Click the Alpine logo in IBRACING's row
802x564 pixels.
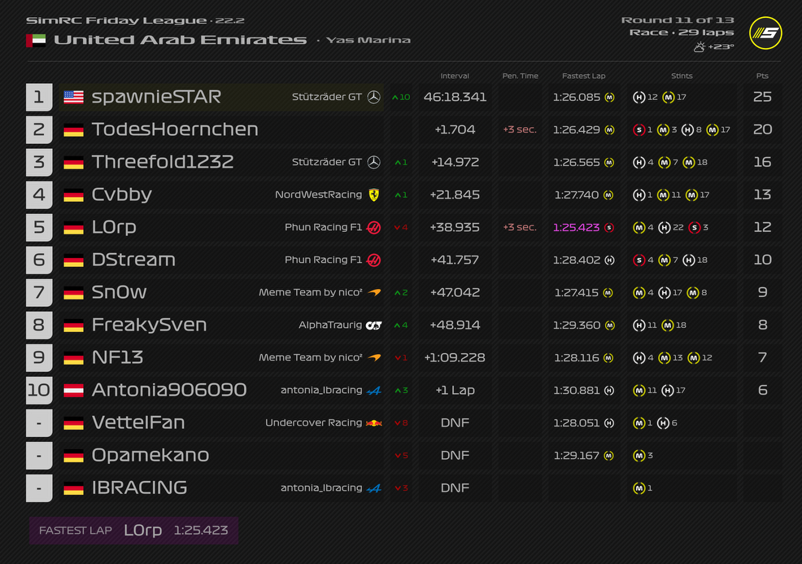[x=373, y=487]
